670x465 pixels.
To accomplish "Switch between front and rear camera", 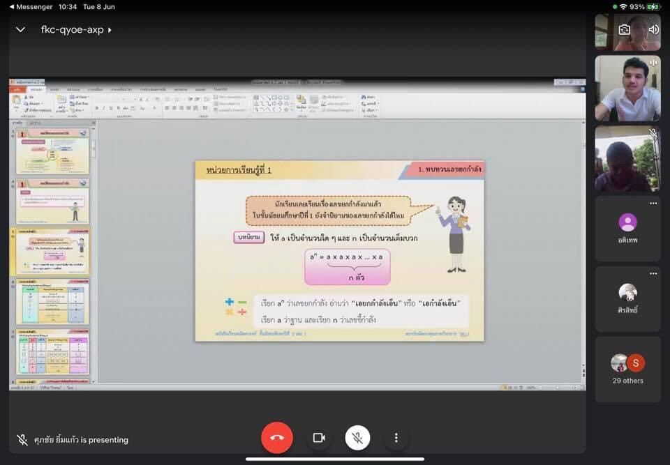I will point(624,30).
